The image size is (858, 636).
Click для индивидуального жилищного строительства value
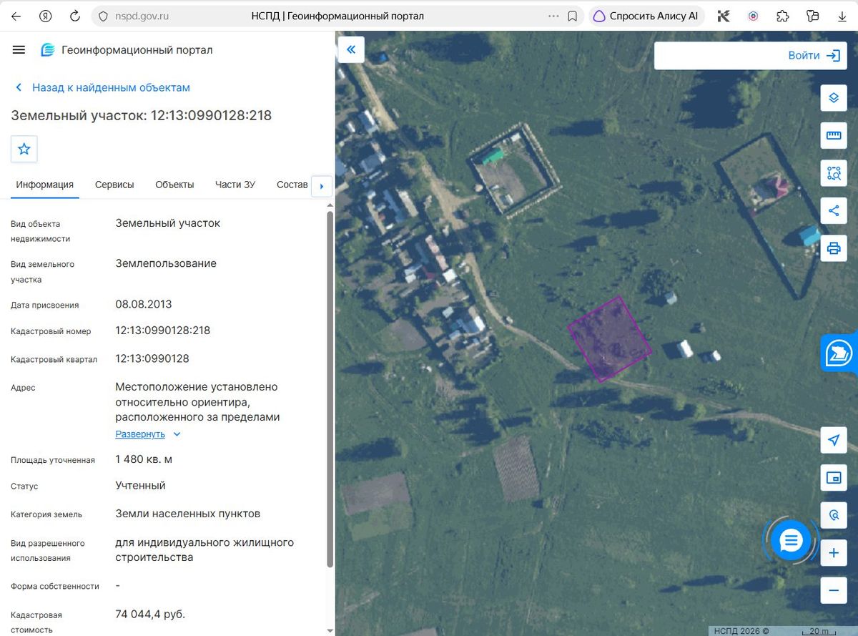[204, 549]
